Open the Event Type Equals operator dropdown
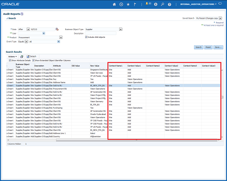 pos(26,42)
